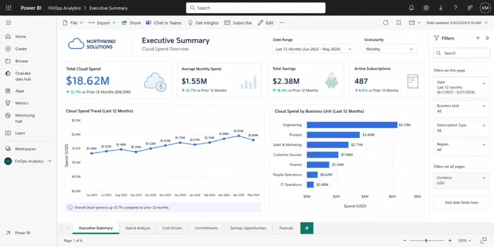This screenshot has height=247, width=494.
Task: Add a new page with plus button
Action: (307, 228)
